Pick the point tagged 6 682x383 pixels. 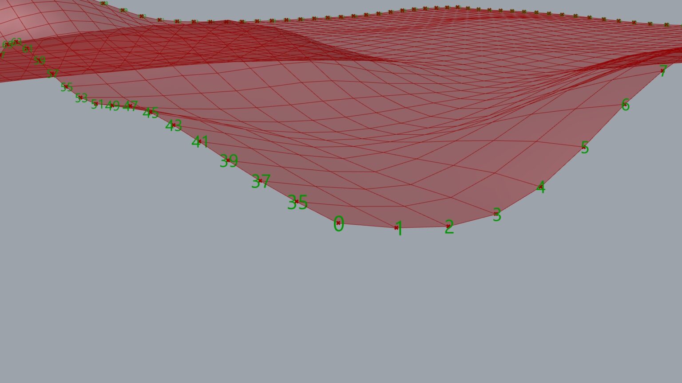(625, 105)
